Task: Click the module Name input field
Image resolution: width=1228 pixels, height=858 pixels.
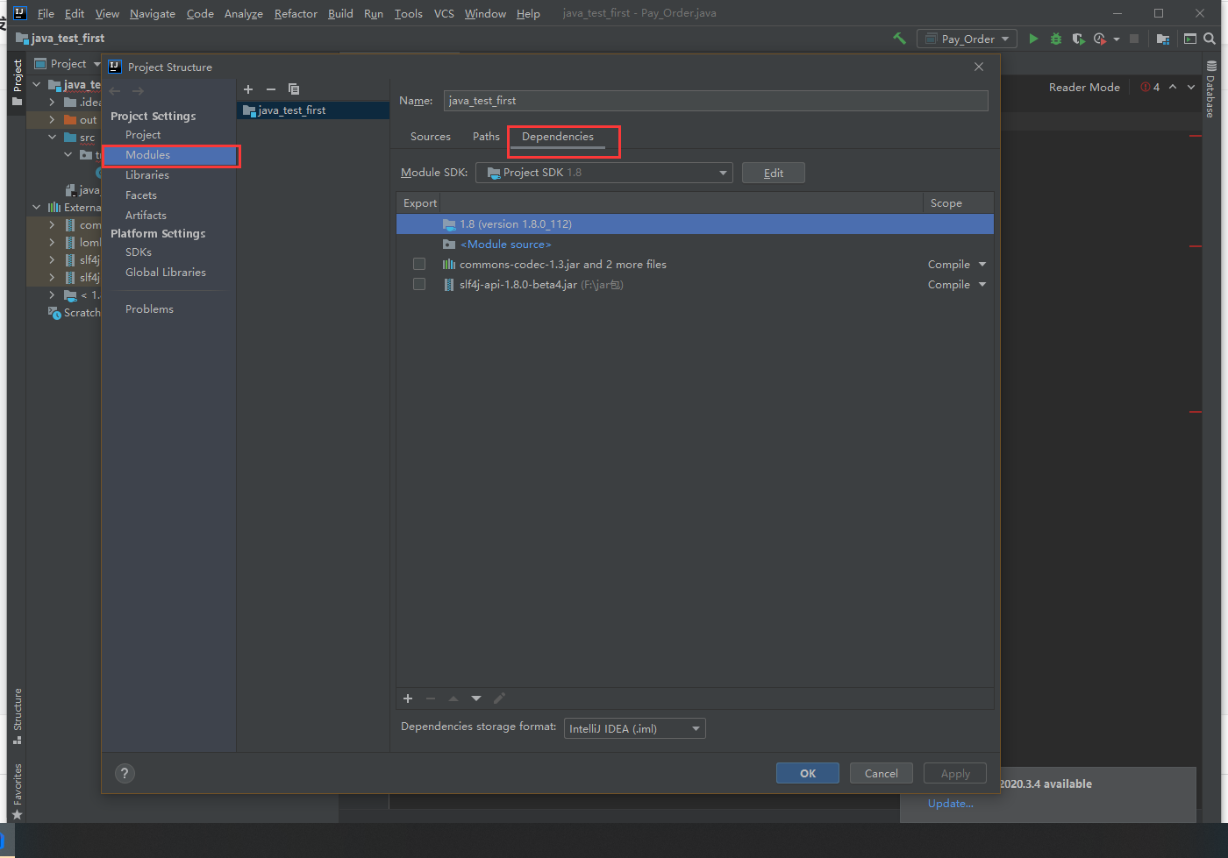Action: [x=716, y=101]
